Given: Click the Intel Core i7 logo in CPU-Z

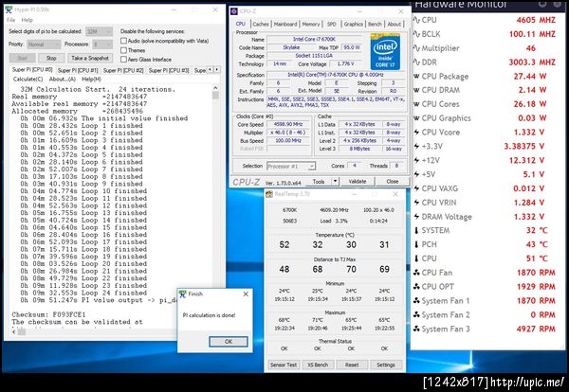Looking at the screenshot, I should point(385,52).
